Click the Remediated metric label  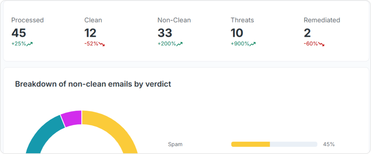click(x=322, y=20)
